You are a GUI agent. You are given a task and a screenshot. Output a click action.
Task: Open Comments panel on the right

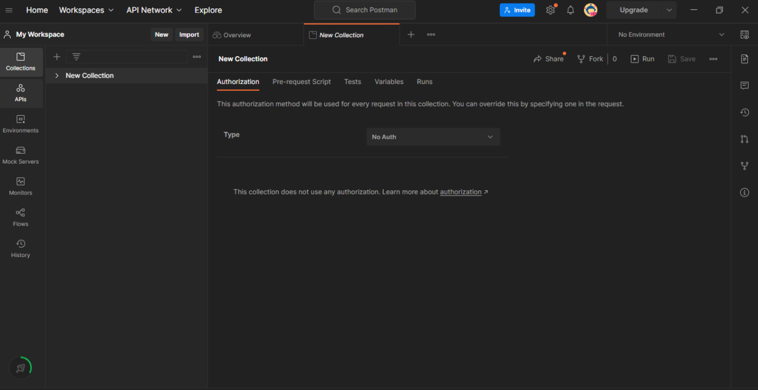point(744,85)
